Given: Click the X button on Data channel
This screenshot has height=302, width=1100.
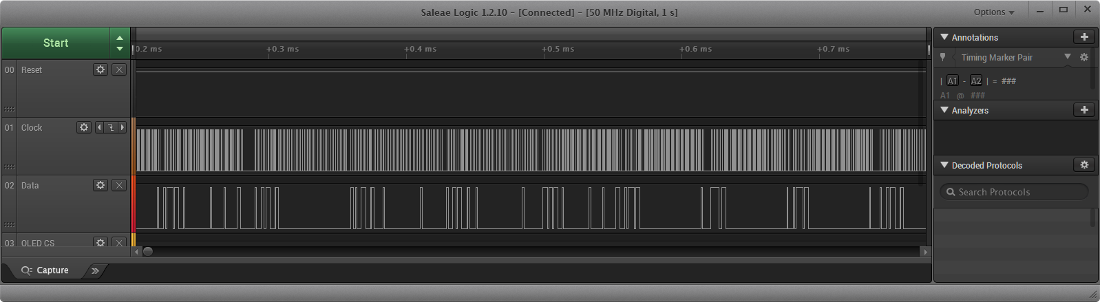Looking at the screenshot, I should point(119,185).
